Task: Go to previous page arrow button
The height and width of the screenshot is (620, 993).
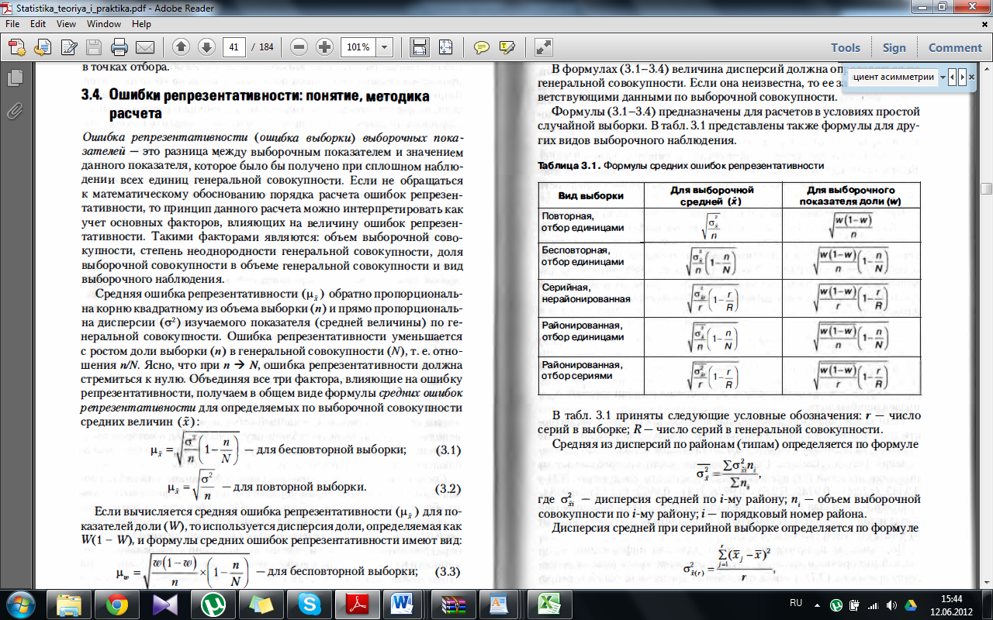Action: point(182,46)
